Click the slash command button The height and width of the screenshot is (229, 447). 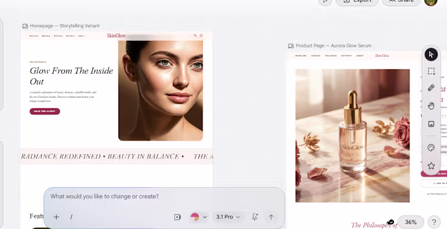pos(72,217)
